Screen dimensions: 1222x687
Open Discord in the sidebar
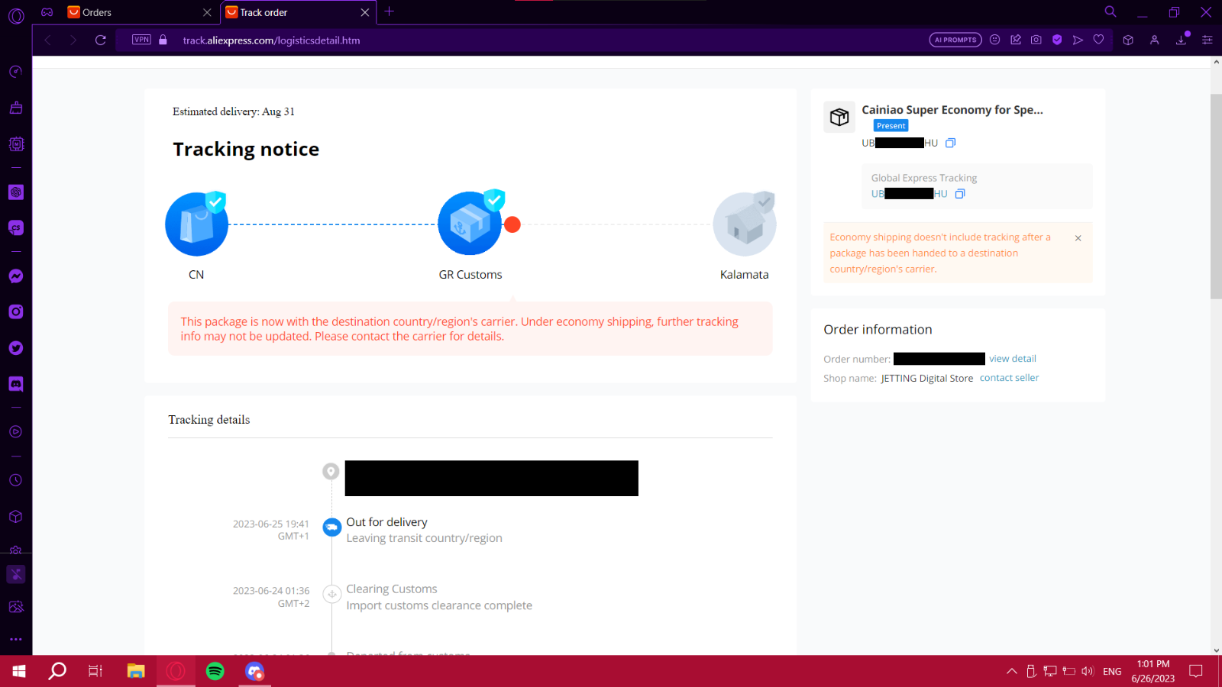tap(16, 384)
